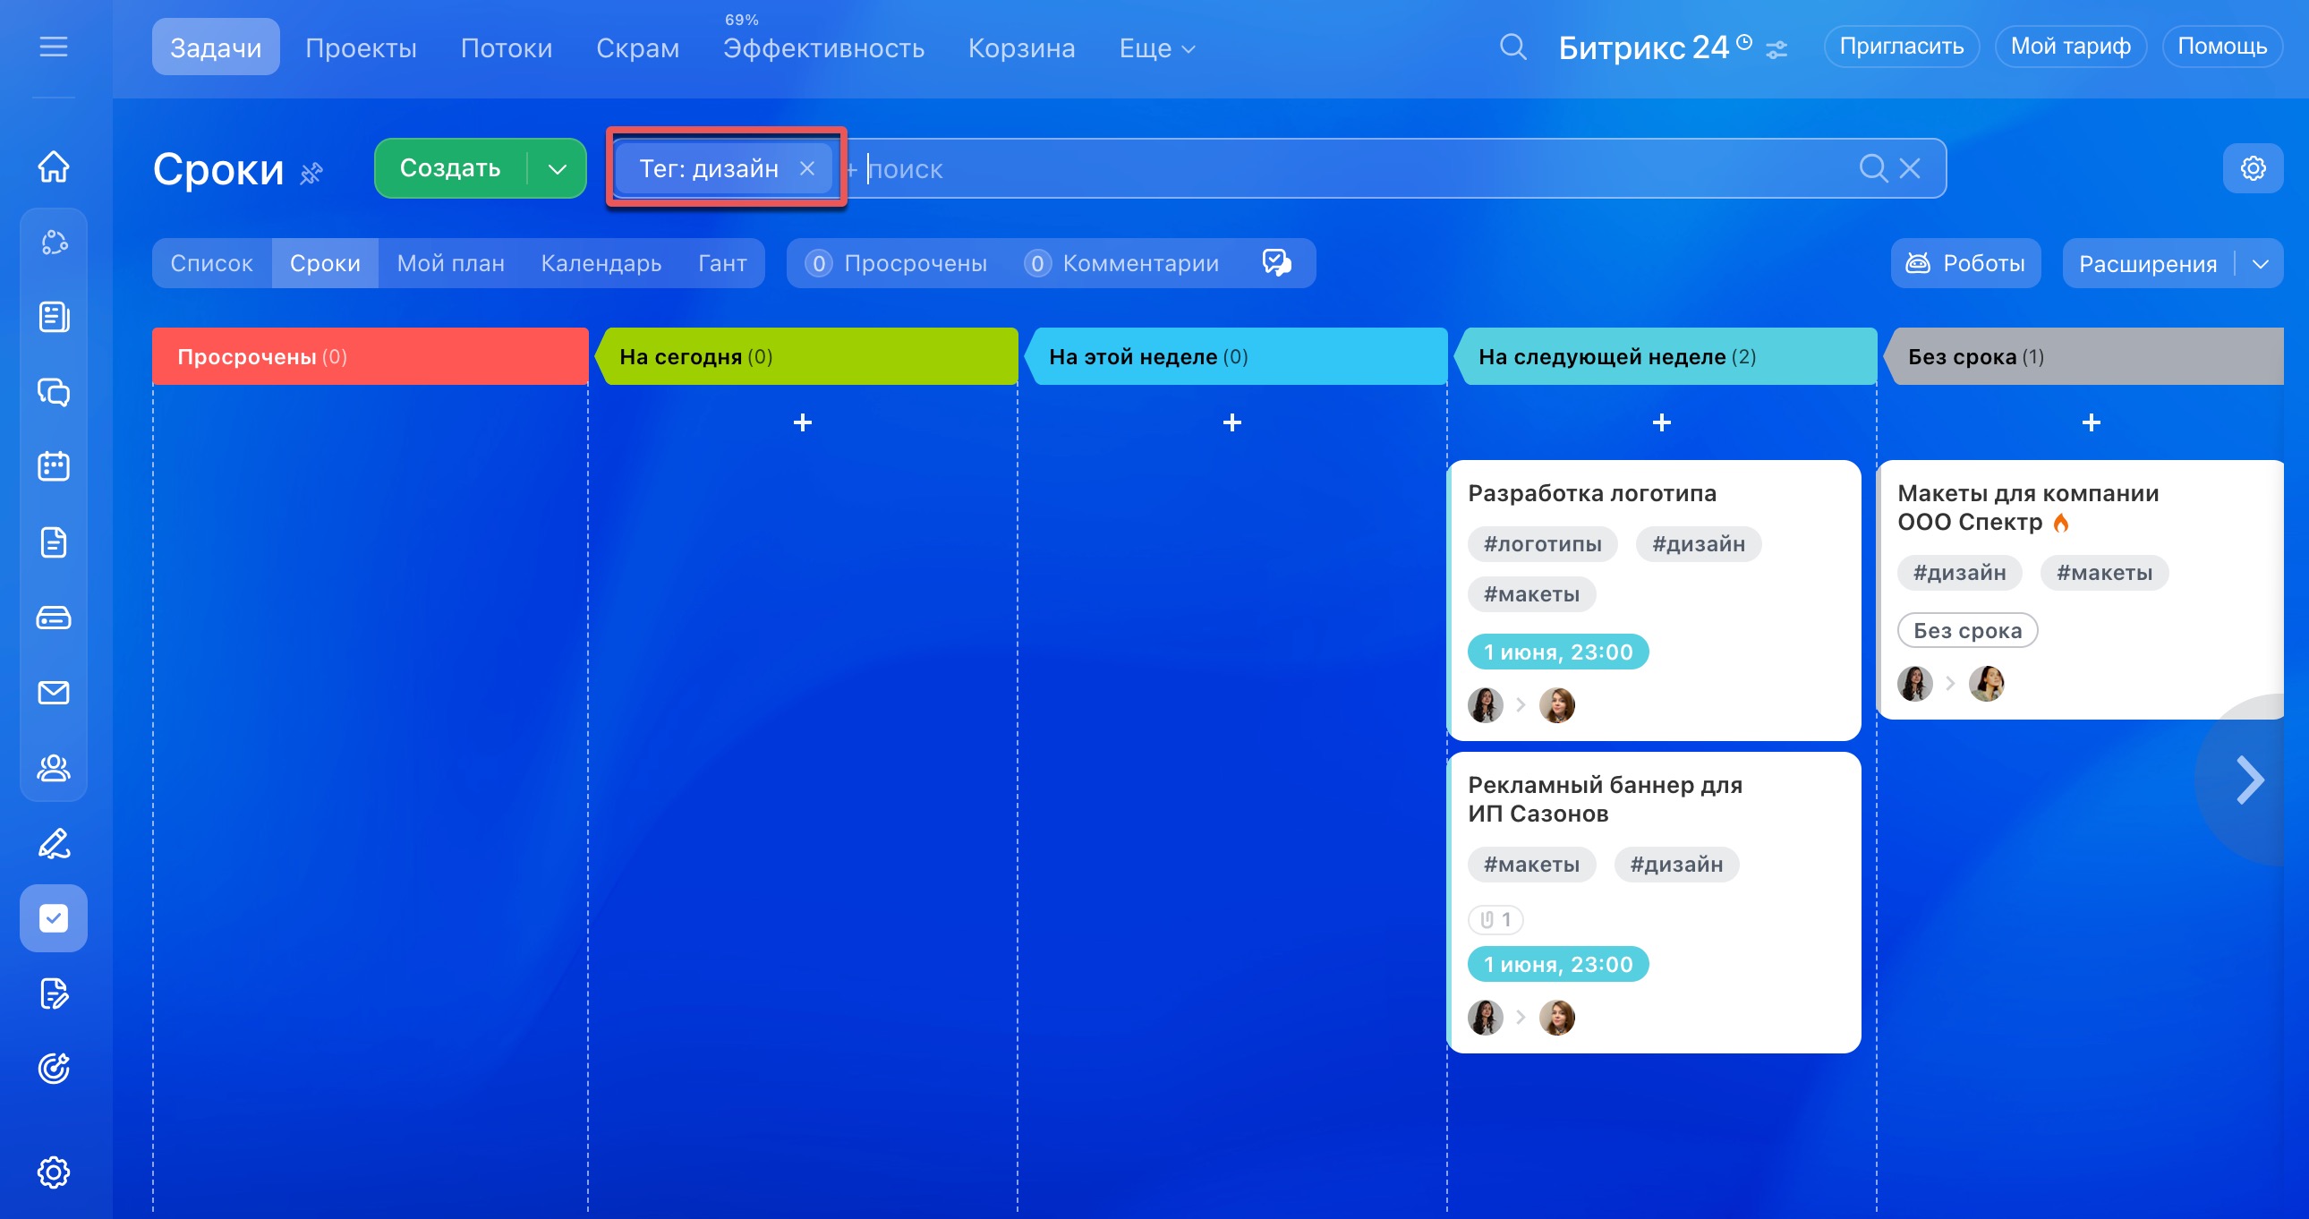Expand the Создать button dropdown arrow
Viewport: 2309px width, 1219px height.
558,168
